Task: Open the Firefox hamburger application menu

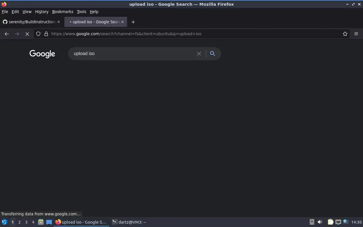Action: (x=356, y=34)
